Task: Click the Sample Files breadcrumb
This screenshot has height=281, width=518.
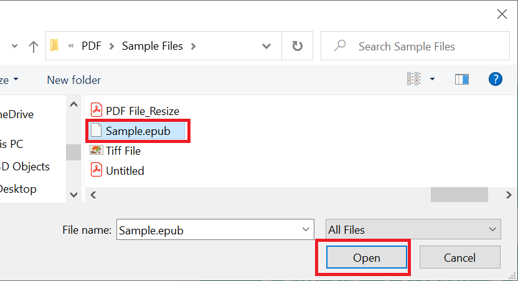Action: tap(153, 46)
